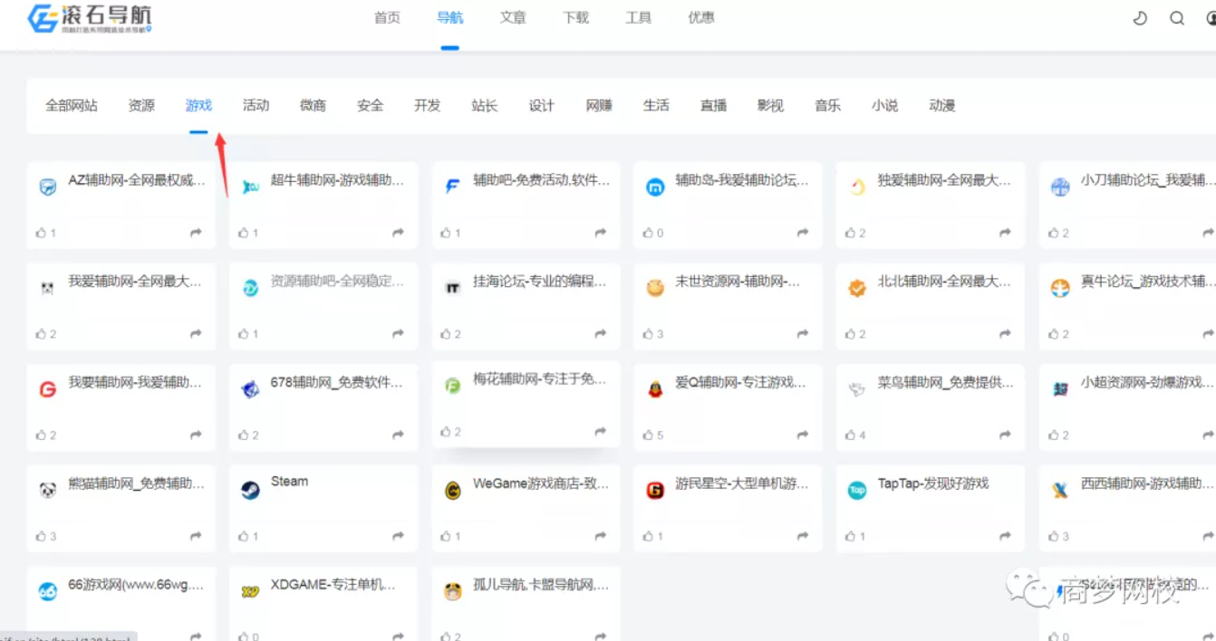
Task: Switch to 活动 category tab
Action: (256, 106)
